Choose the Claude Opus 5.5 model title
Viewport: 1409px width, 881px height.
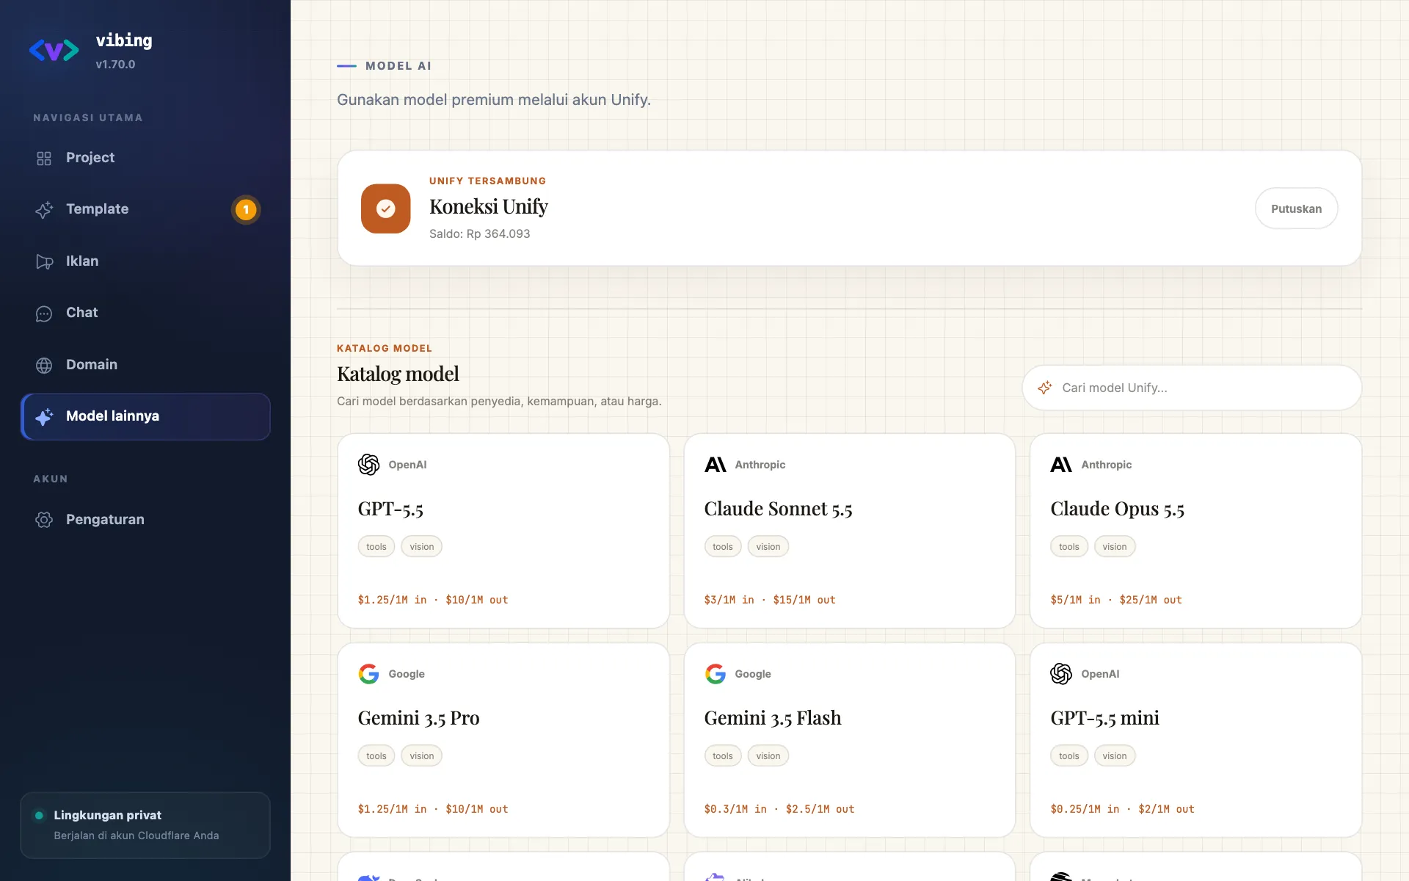pos(1117,509)
